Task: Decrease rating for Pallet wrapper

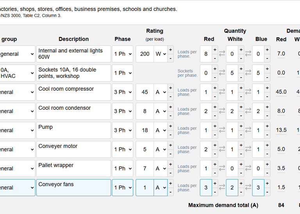Action: [x=170, y=172]
